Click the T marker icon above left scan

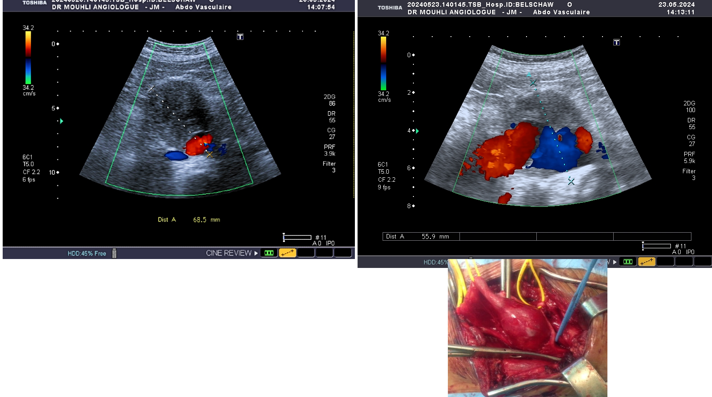240,37
